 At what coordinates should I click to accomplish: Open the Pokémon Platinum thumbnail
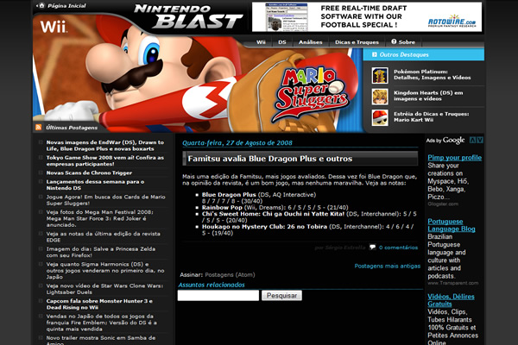click(x=380, y=75)
